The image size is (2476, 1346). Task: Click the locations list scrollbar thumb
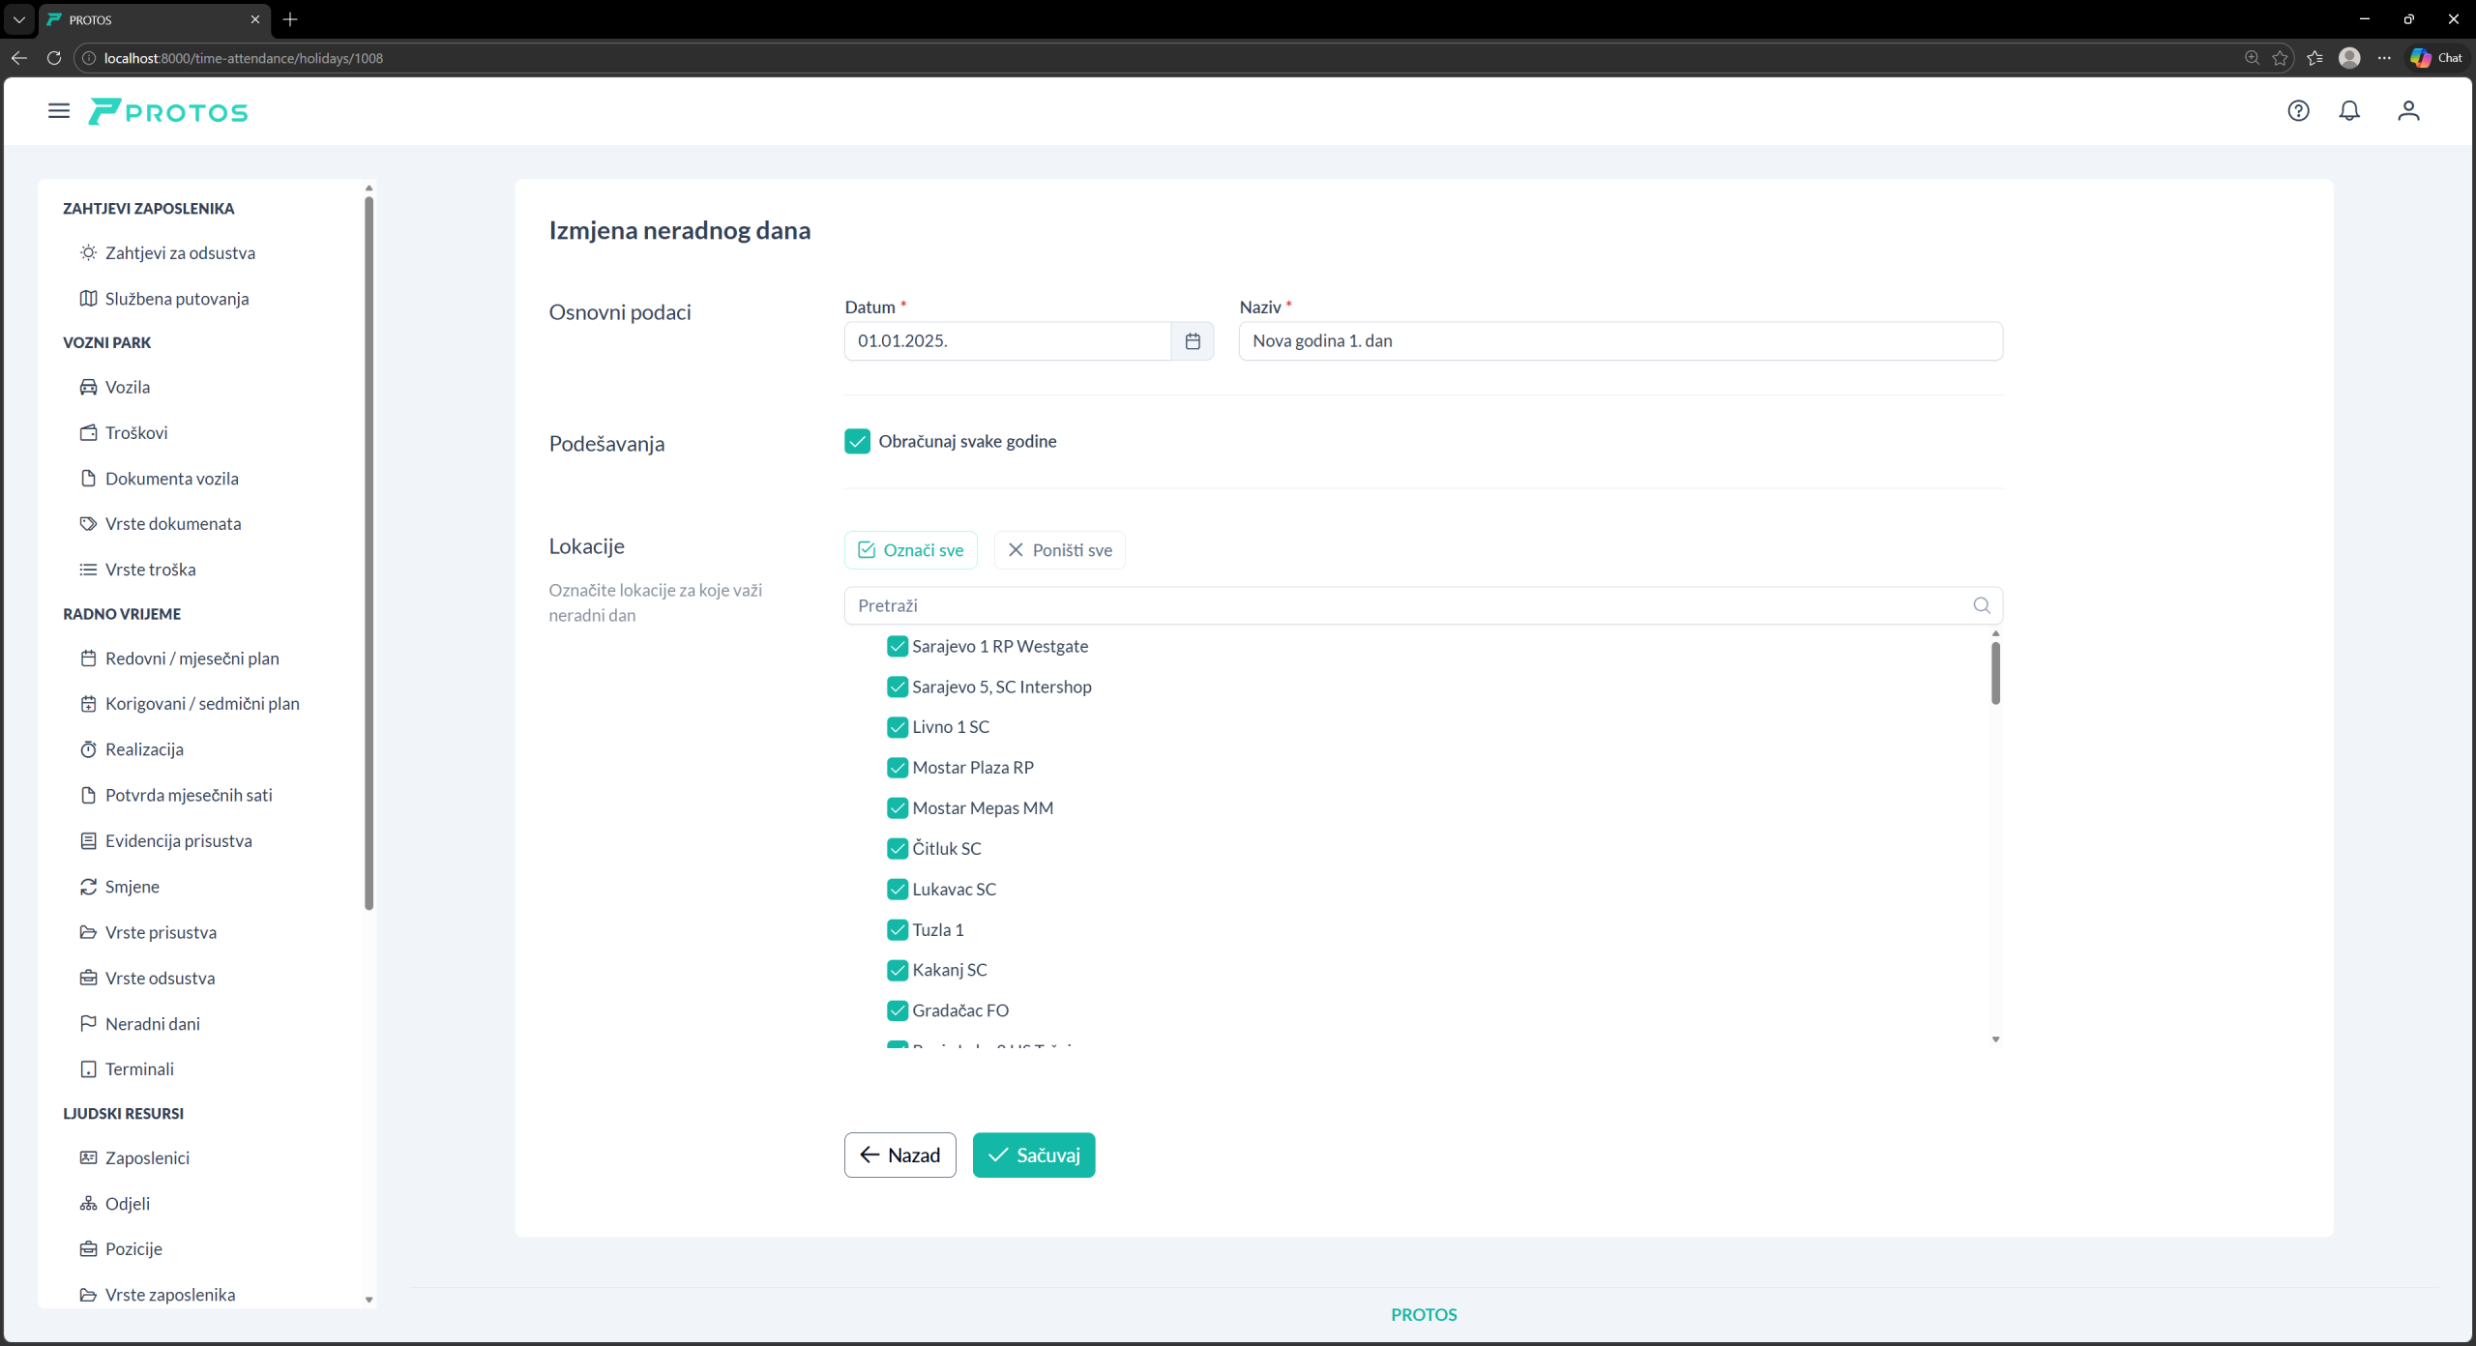click(x=1995, y=672)
